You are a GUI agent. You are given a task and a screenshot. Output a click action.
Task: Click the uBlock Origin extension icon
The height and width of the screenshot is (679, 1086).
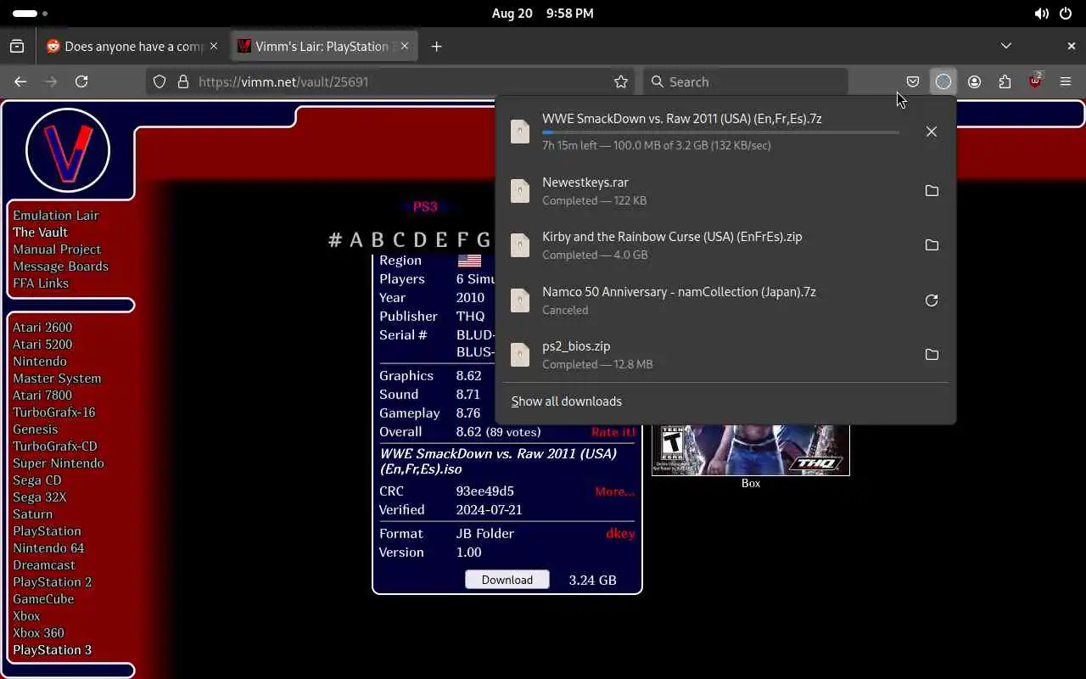(1035, 81)
